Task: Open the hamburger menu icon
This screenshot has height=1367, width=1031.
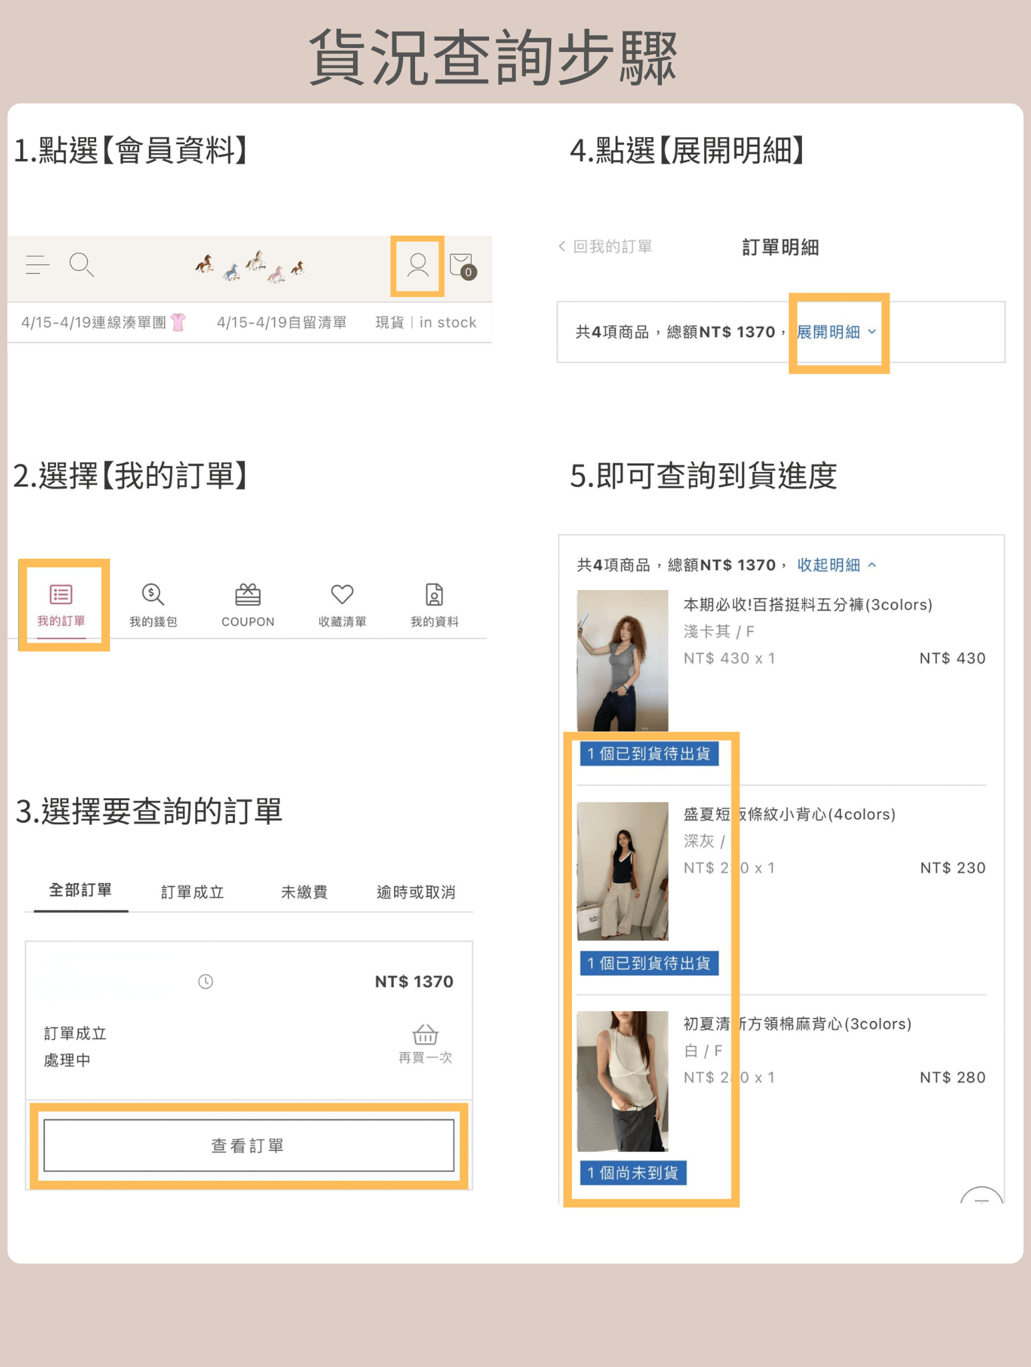Action: [x=37, y=265]
